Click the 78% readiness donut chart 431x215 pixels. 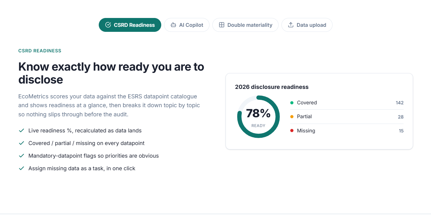258,117
